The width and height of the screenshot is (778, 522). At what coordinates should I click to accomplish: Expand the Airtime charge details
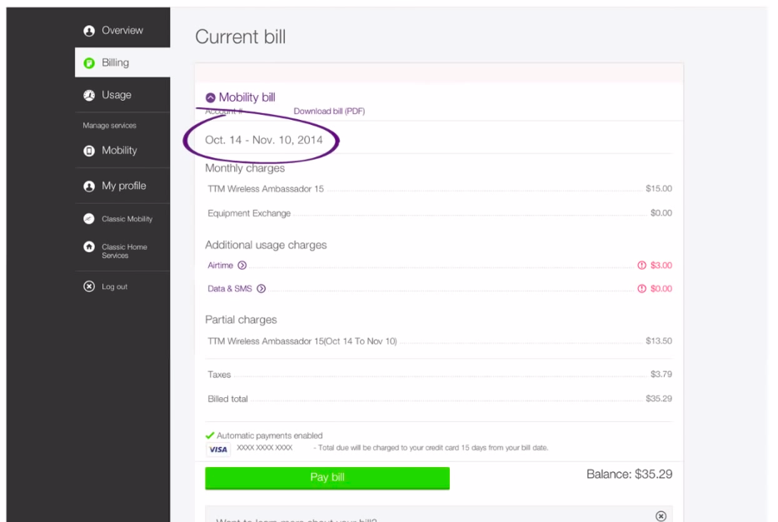tap(242, 266)
